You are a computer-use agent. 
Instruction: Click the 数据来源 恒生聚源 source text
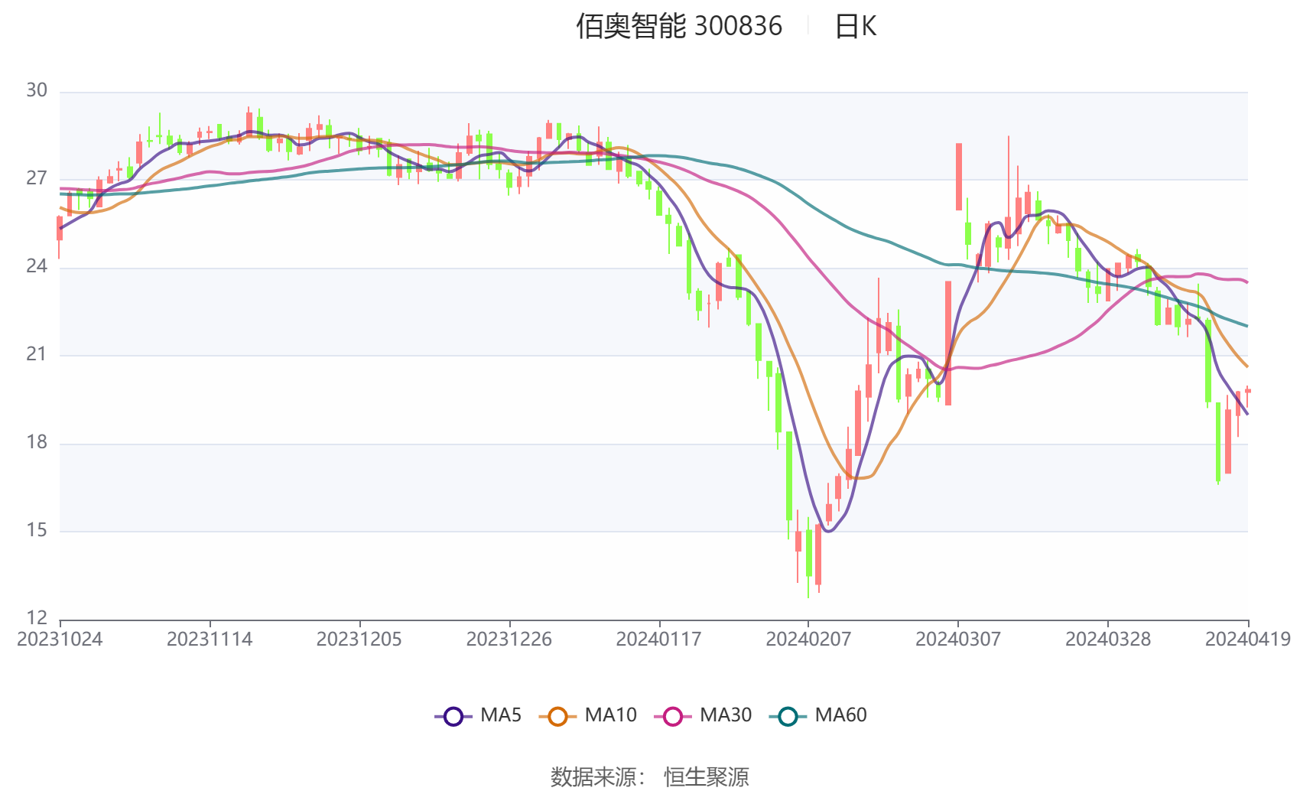tap(649, 777)
